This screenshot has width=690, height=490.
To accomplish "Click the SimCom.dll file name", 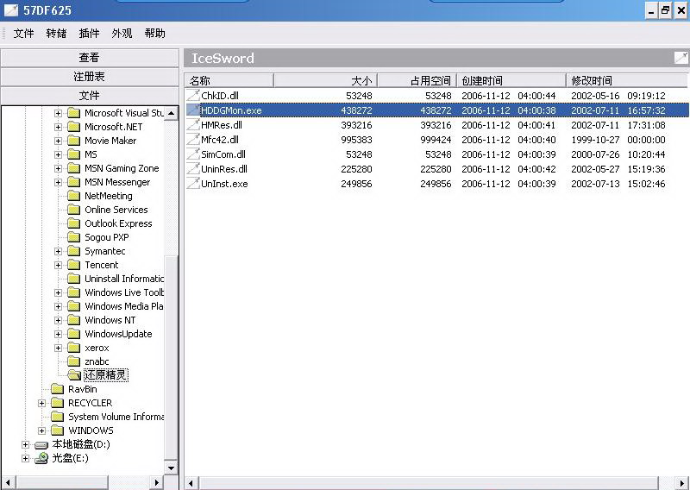I will pos(223,154).
